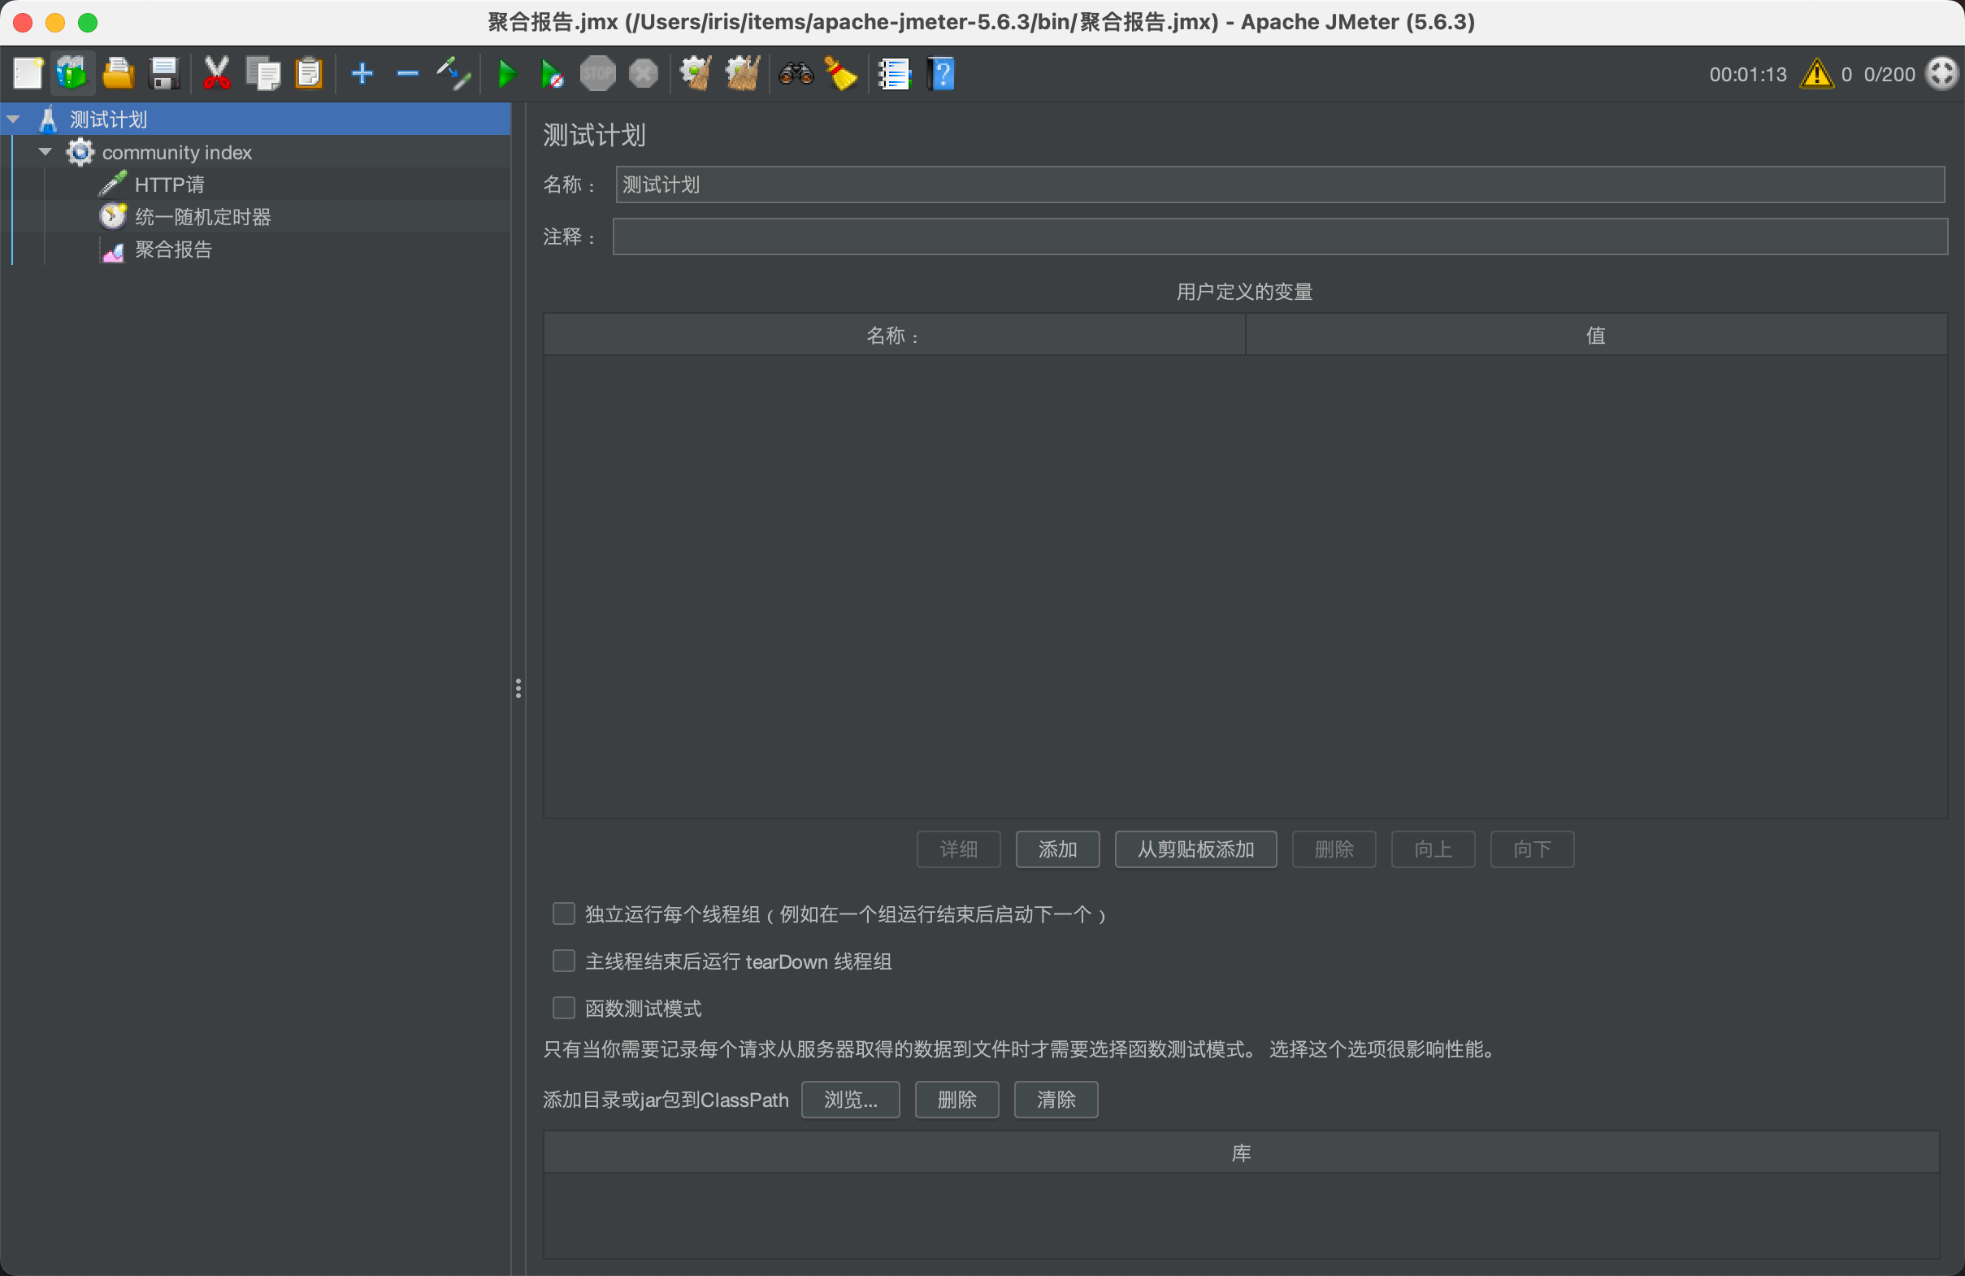
Task: Click the 值 column header in variables table
Action: 1596,336
